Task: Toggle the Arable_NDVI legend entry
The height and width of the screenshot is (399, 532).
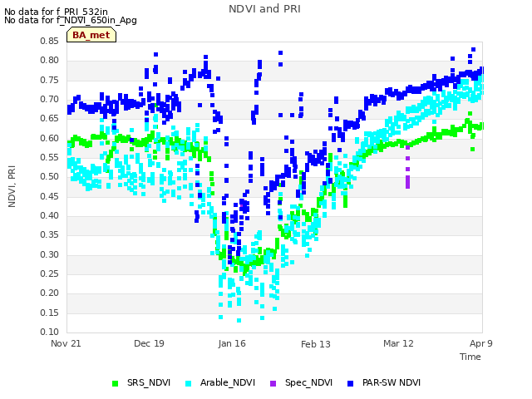Action: click(220, 383)
